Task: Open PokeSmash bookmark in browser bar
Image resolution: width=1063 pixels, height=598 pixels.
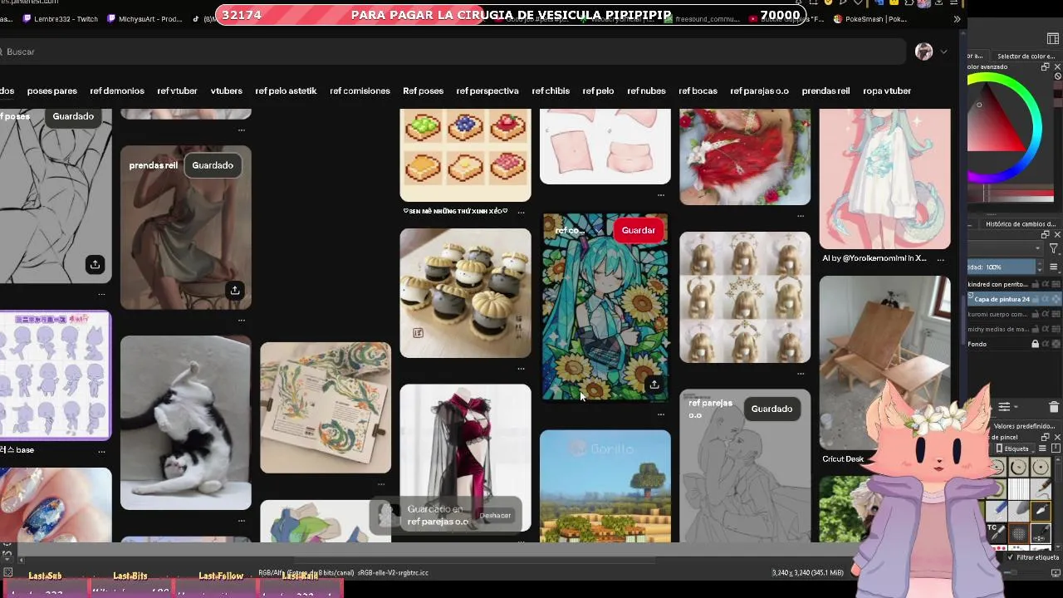Action: [870, 18]
